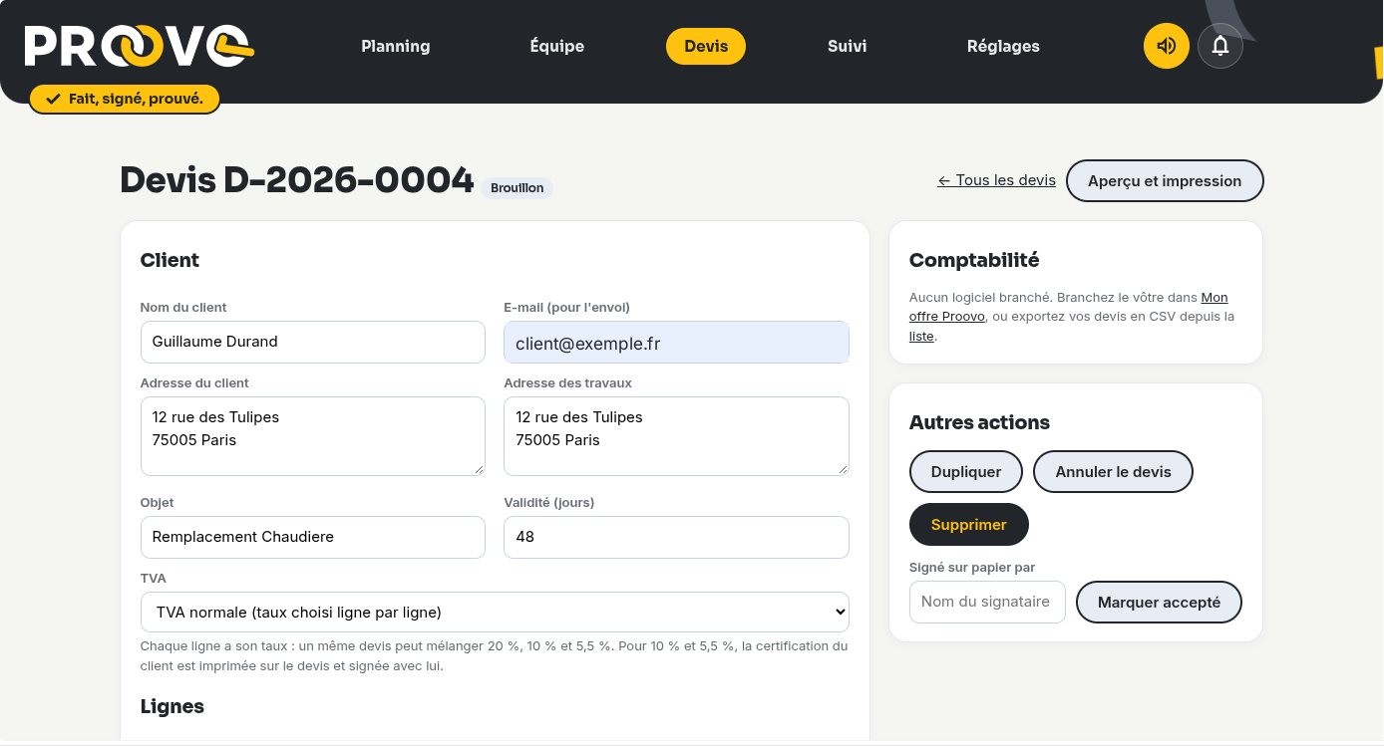Focus the Nom du signataire field

987,602
